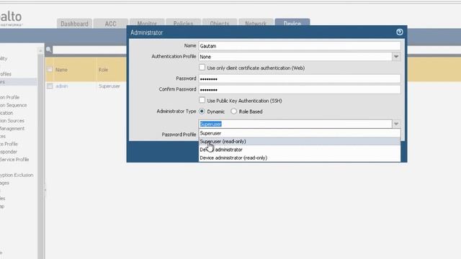This screenshot has height=259, width=461.
Task: Click the Superuser role cell for admin
Action: tap(109, 86)
